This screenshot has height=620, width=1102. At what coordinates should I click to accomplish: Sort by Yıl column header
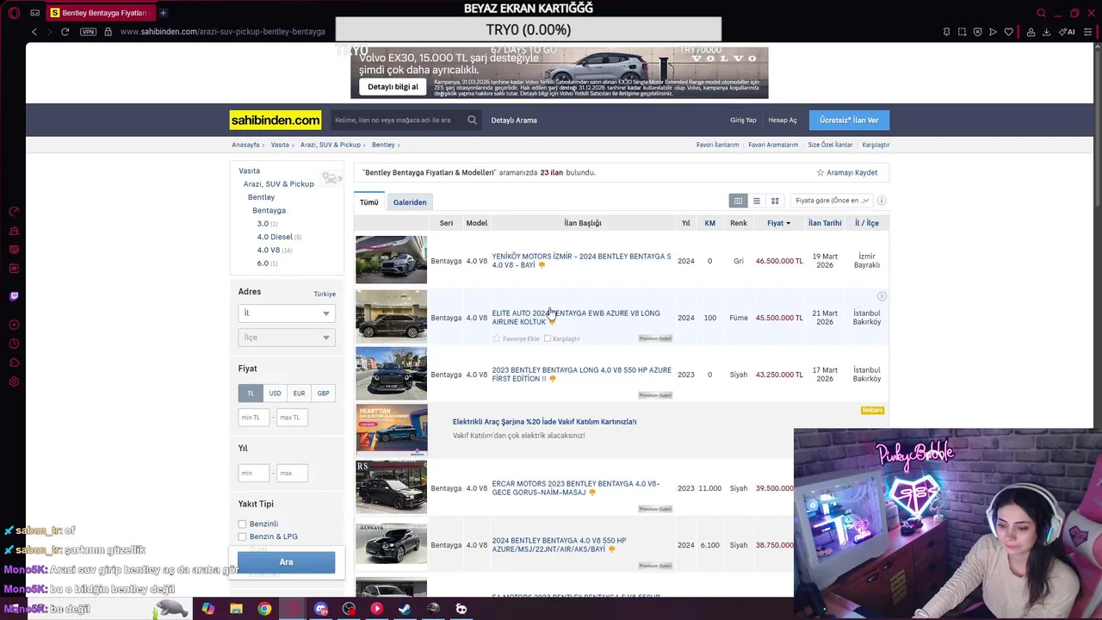tap(686, 223)
